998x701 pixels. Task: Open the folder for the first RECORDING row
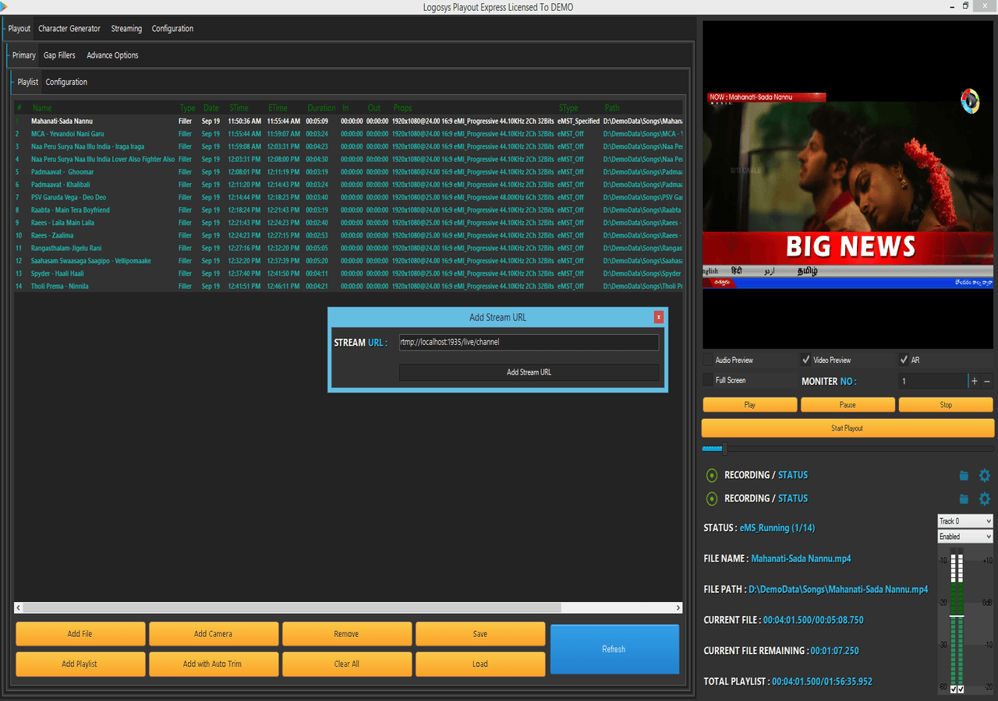964,476
